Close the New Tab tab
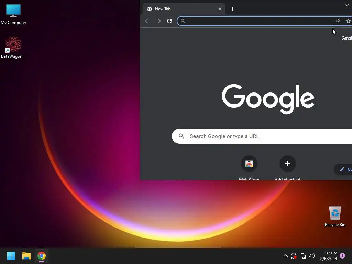 tap(220, 9)
